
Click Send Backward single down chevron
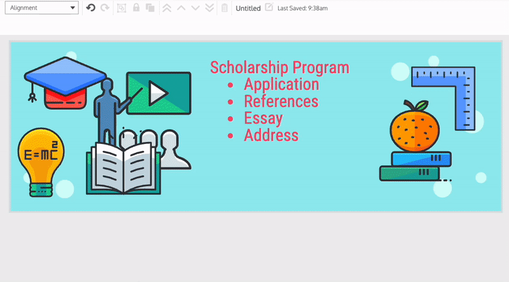tap(195, 8)
